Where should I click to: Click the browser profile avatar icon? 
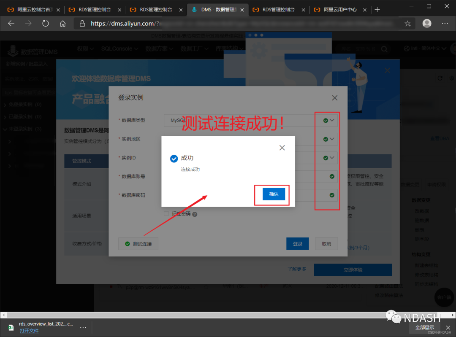point(426,23)
